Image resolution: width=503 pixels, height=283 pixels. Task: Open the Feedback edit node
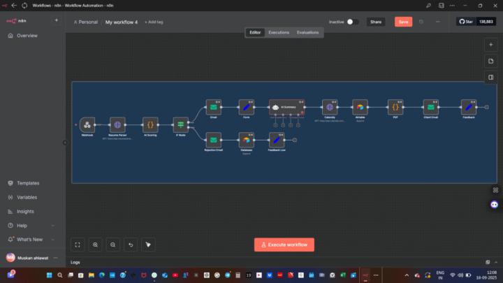(468, 107)
